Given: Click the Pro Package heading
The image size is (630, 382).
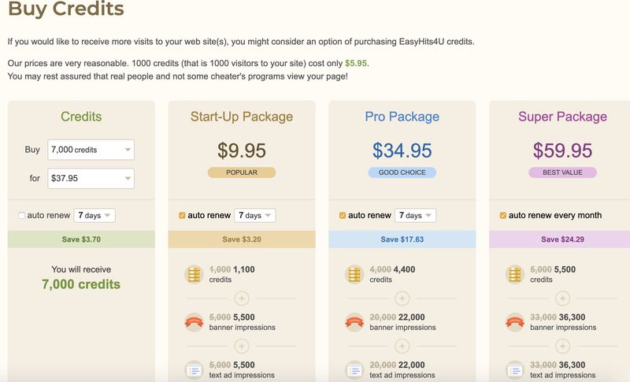Looking at the screenshot, I should [402, 117].
